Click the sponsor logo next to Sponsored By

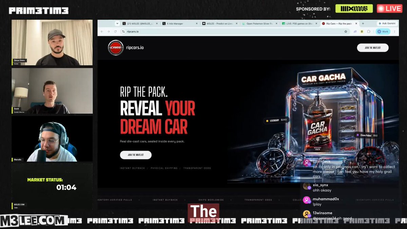coord(354,9)
